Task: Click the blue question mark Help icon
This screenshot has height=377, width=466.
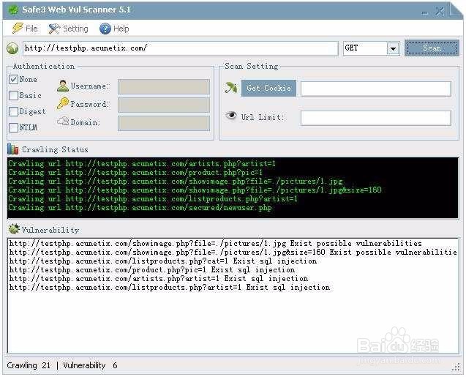Action: click(105, 29)
